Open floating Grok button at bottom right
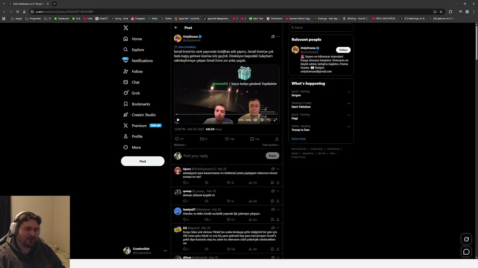478x268 pixels. 466,239
